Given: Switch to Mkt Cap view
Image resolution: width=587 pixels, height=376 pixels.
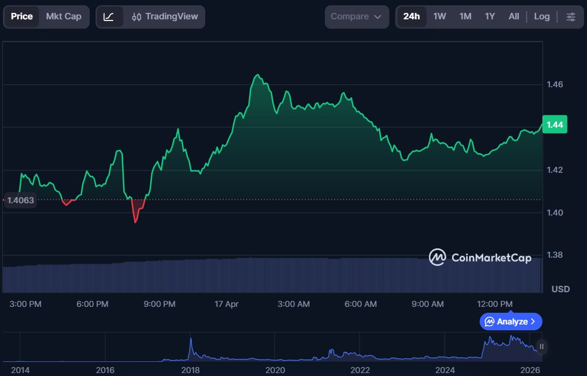Looking at the screenshot, I should (63, 16).
